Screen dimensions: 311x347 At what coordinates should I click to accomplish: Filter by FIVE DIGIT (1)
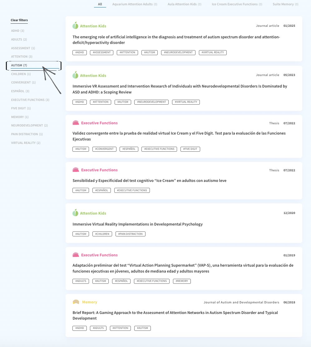click(x=21, y=108)
